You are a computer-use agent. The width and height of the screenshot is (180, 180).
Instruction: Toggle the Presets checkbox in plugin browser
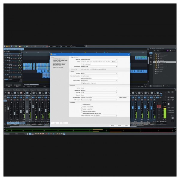(170, 51)
